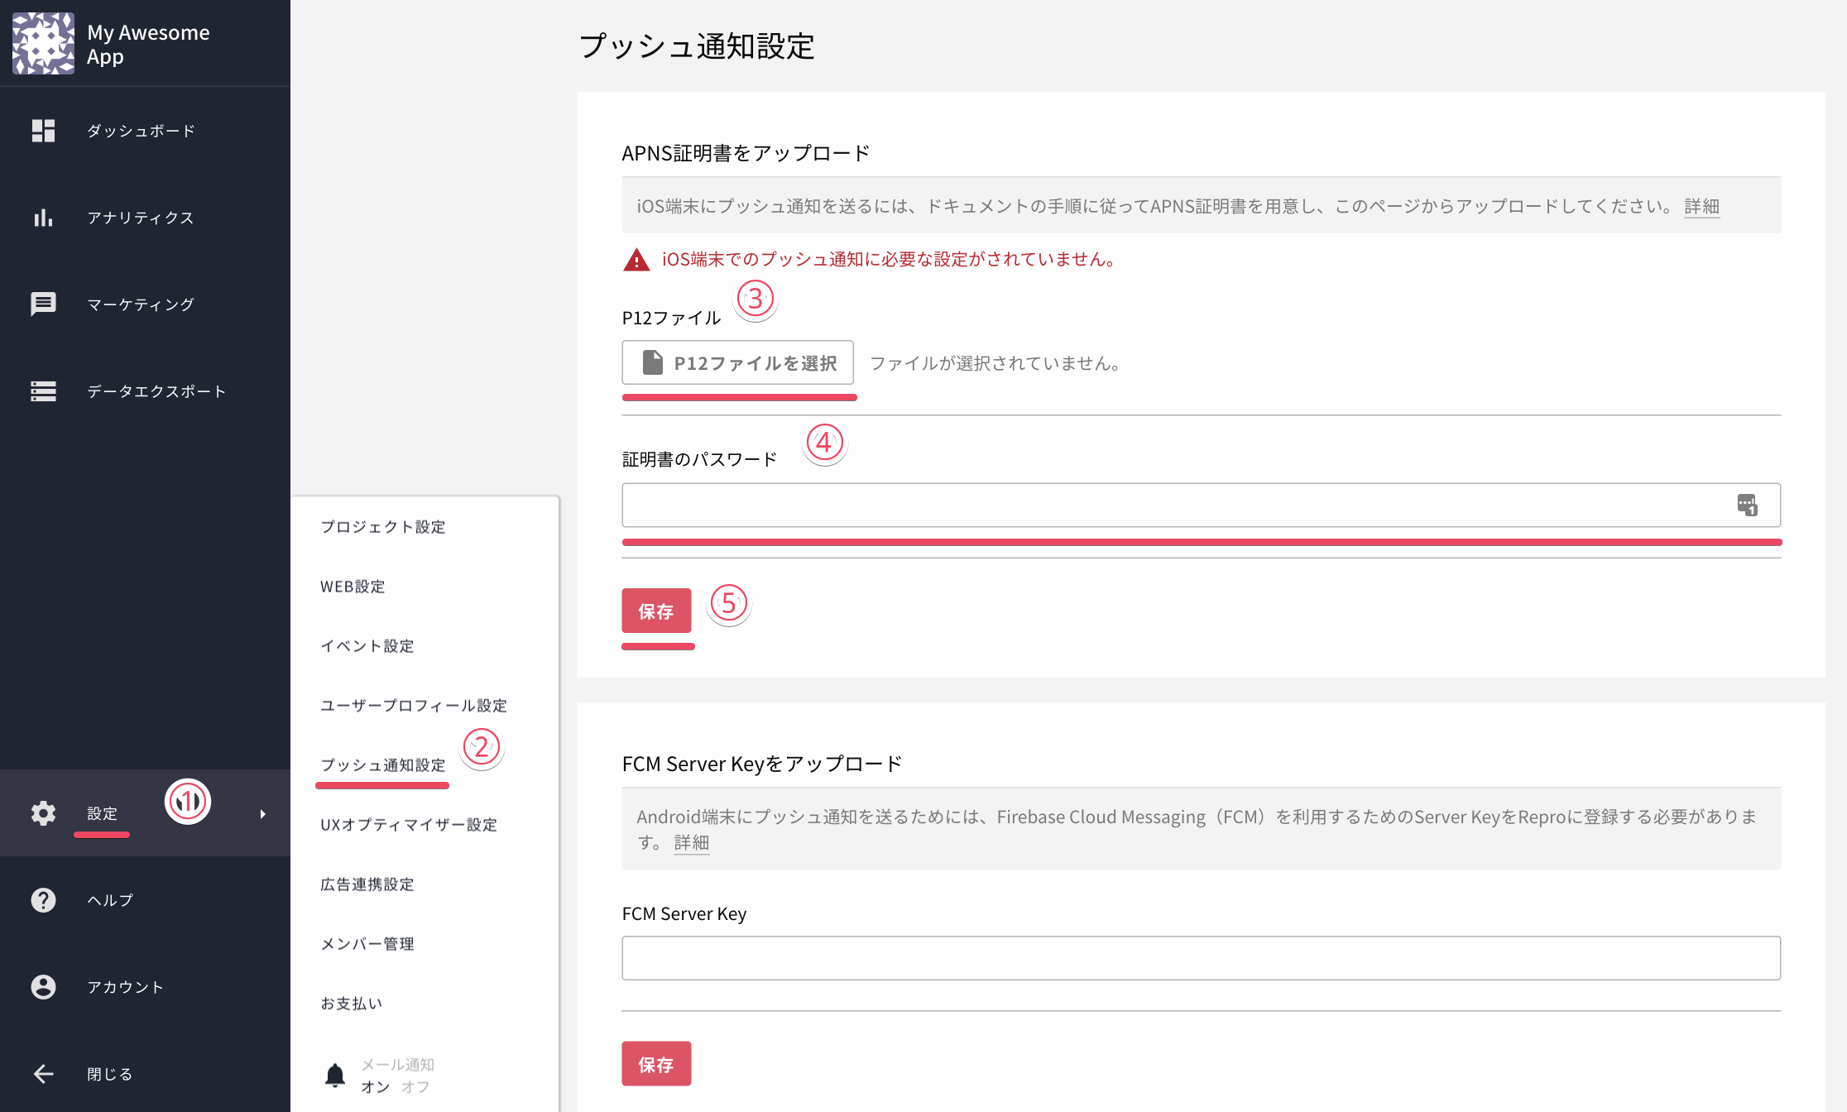Click ファイルが選択されていません status text

(x=995, y=363)
